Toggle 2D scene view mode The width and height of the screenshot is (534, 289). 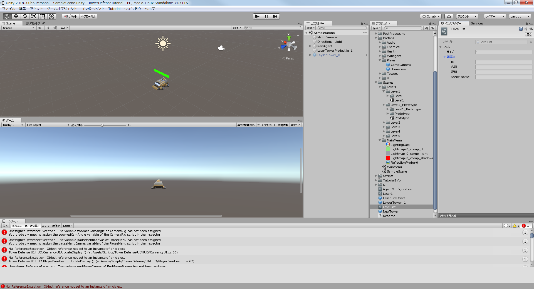(x=39, y=28)
